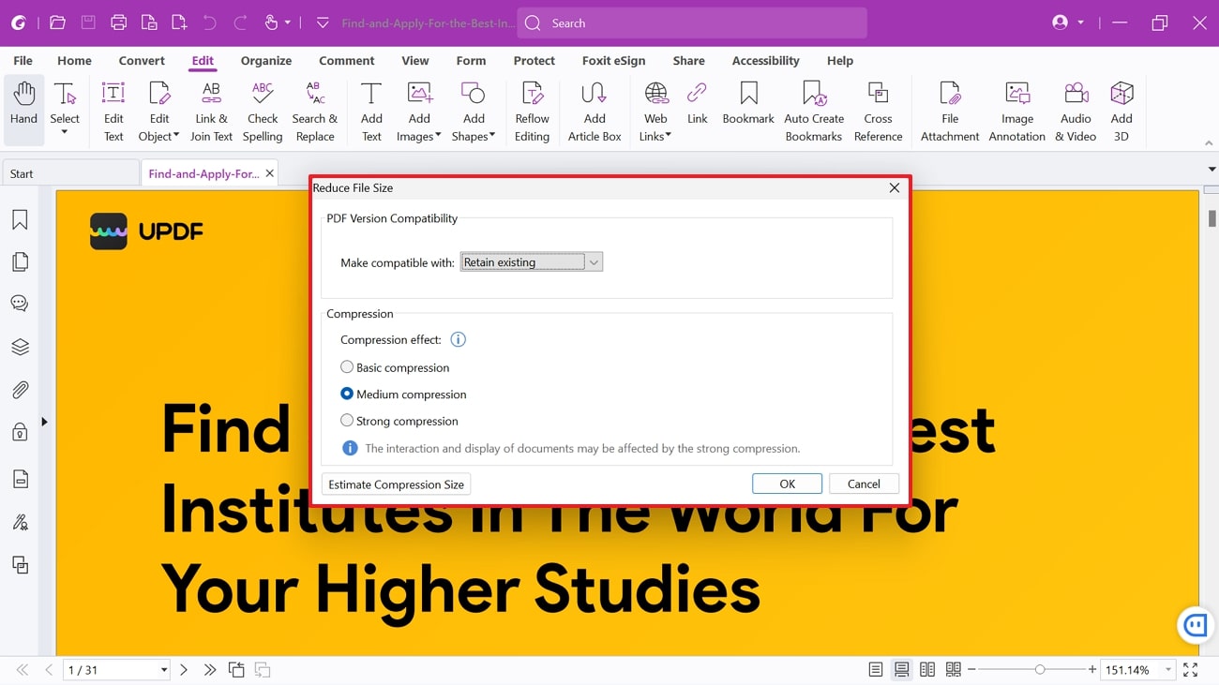Viewport: 1219px width, 685px height.
Task: Open the Reflow Editing tool
Action: [532, 108]
